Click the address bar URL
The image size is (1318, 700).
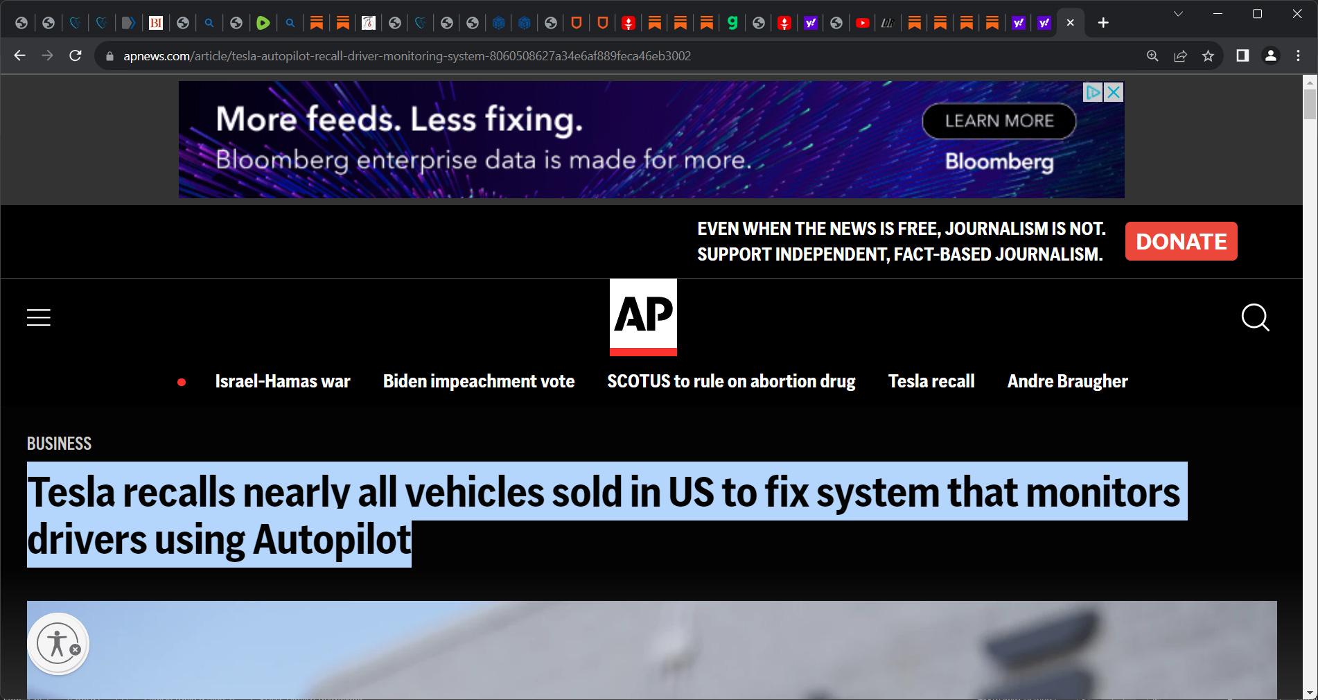point(407,56)
